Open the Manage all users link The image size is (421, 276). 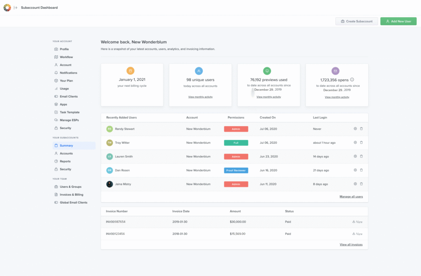(x=351, y=197)
